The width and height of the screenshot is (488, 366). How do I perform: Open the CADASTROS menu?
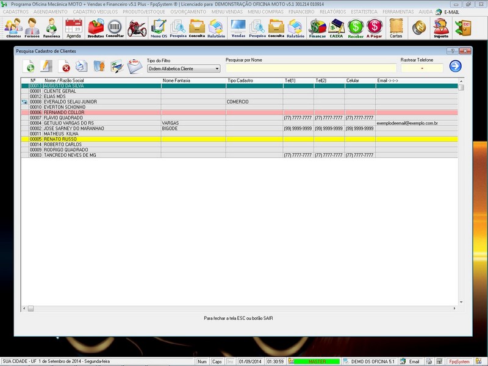pyautogui.click(x=16, y=12)
